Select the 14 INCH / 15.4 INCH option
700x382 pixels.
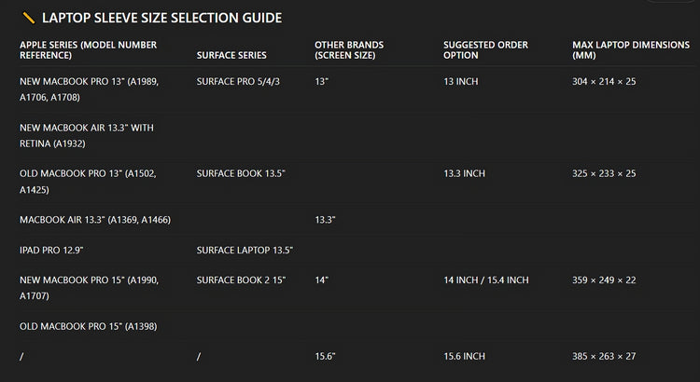pos(486,280)
